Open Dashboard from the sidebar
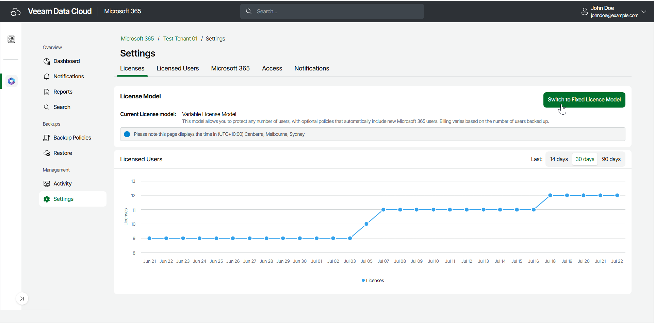This screenshot has width=654, height=323. (66, 61)
